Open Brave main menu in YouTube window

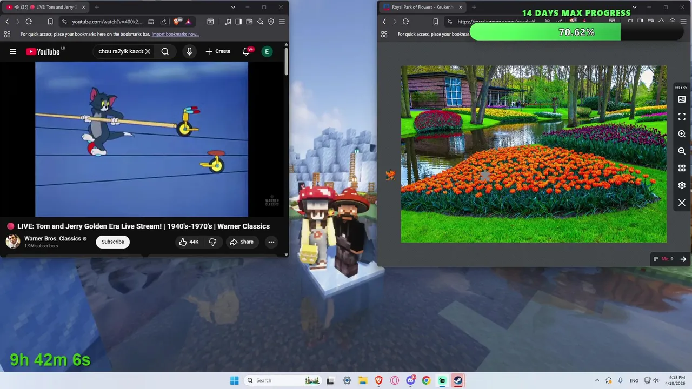coord(282,22)
